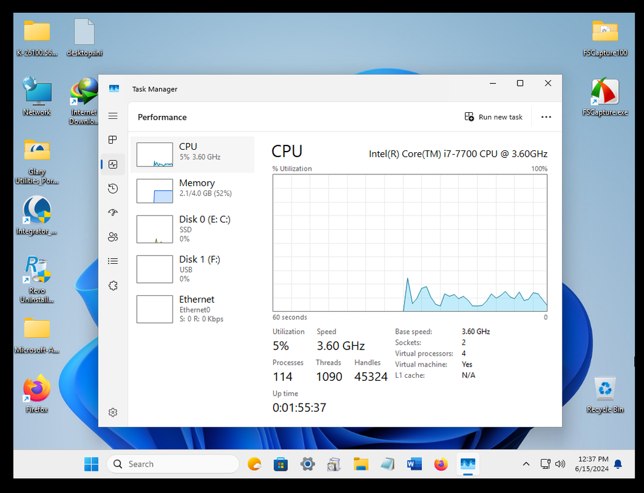Viewport: 644px width, 493px height.
Task: Click the Task Manager title bar app icon
Action: (x=114, y=89)
